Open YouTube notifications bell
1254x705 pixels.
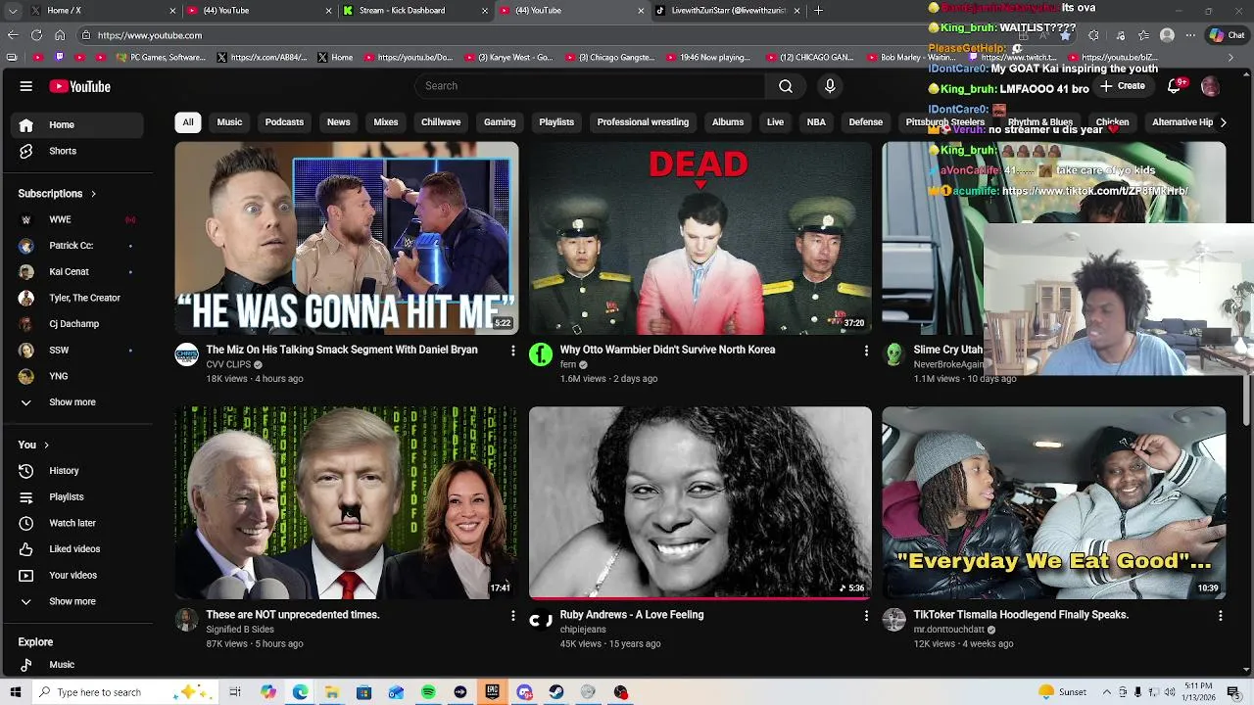[x=1175, y=86]
